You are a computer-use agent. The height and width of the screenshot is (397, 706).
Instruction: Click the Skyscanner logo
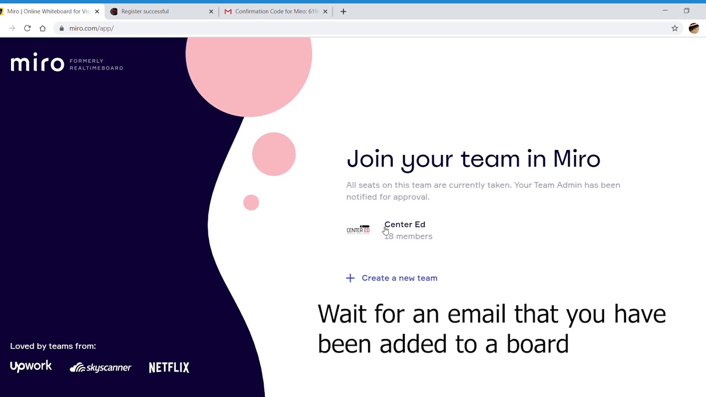[x=100, y=367]
